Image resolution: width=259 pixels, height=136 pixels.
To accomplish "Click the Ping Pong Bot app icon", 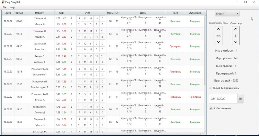I will 3,2.
